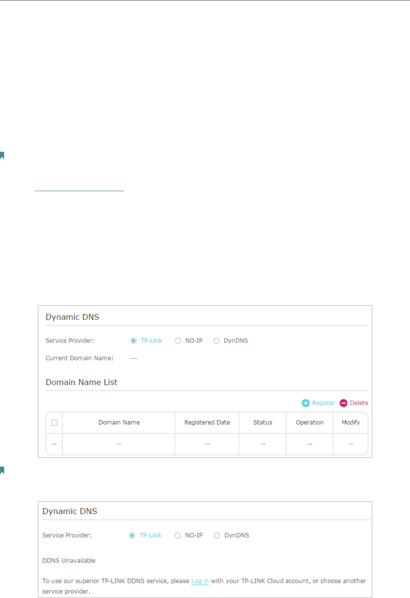Select TP-Link radio in the Domain Name List panel
Image resolution: width=410 pixels, height=598 pixels.
click(x=133, y=341)
